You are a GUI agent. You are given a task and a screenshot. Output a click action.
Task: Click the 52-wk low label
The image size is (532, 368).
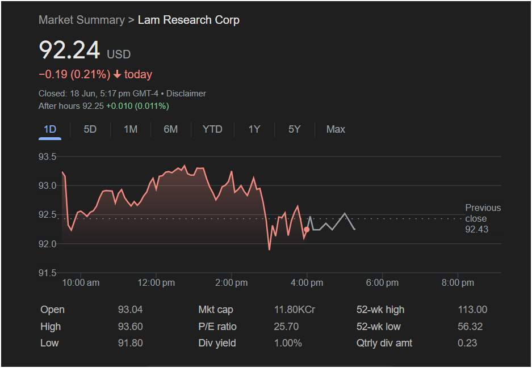click(379, 327)
